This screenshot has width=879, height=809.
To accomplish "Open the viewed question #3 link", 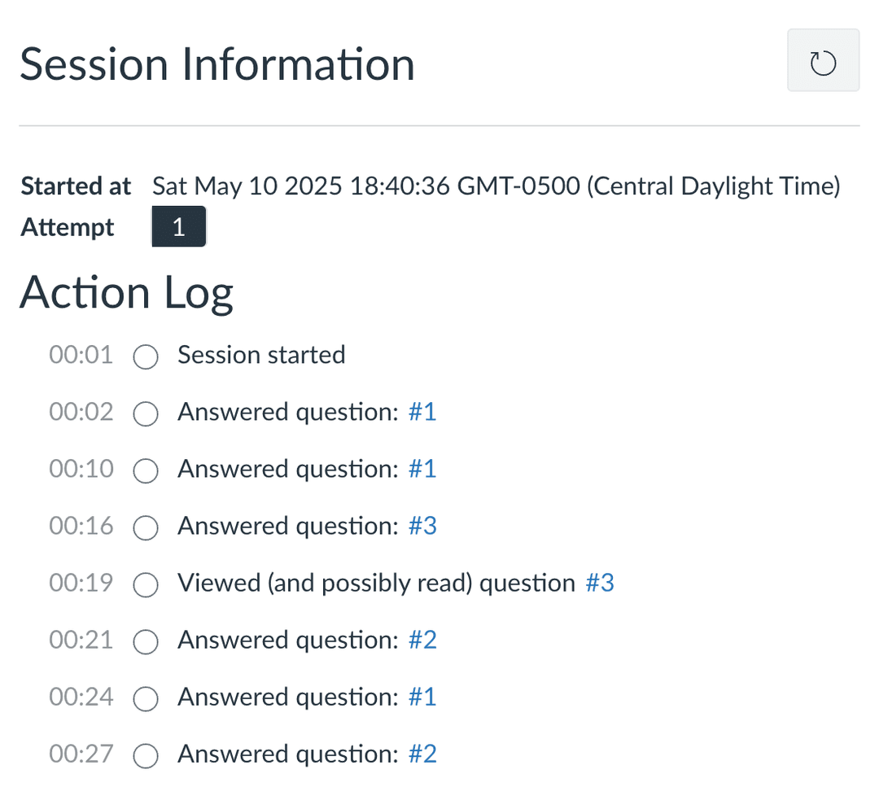I will (x=599, y=583).
